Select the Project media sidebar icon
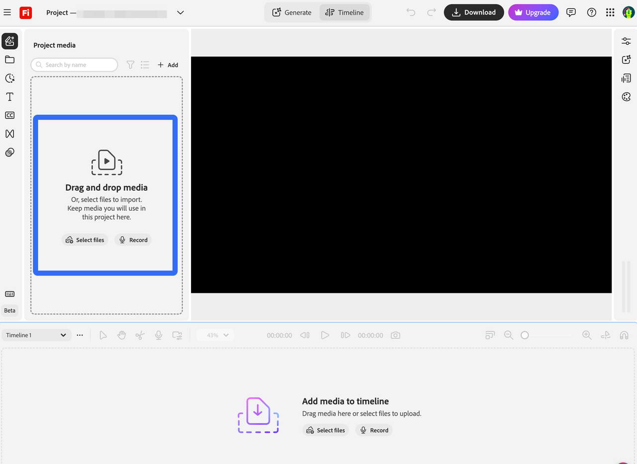Viewport: 637px width, 464px height. 9,41
